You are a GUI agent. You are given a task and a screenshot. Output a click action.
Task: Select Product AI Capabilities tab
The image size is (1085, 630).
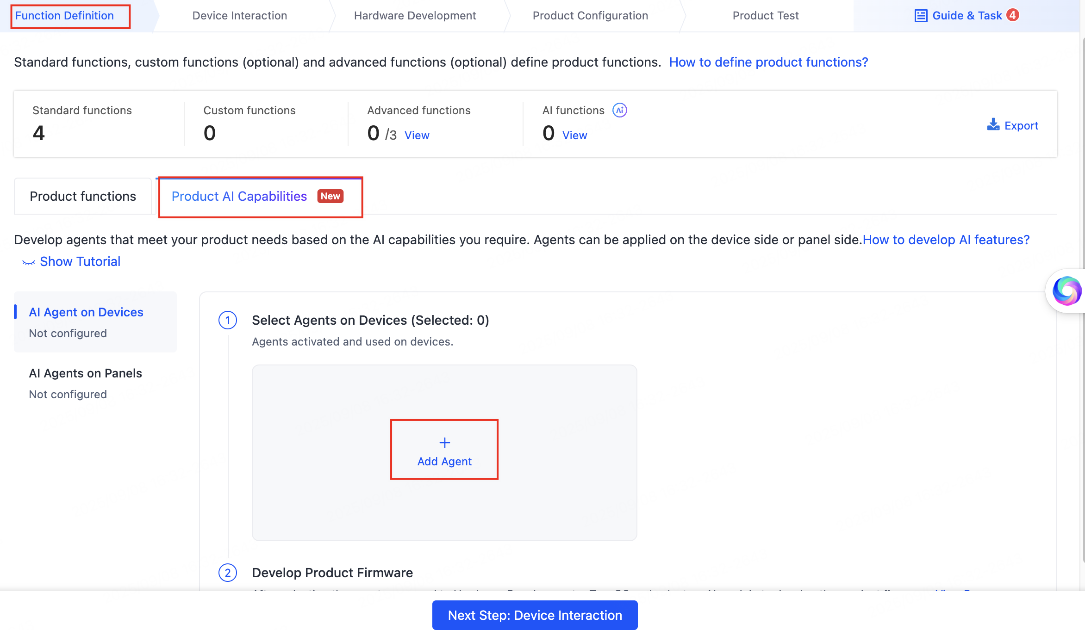pyautogui.click(x=239, y=196)
